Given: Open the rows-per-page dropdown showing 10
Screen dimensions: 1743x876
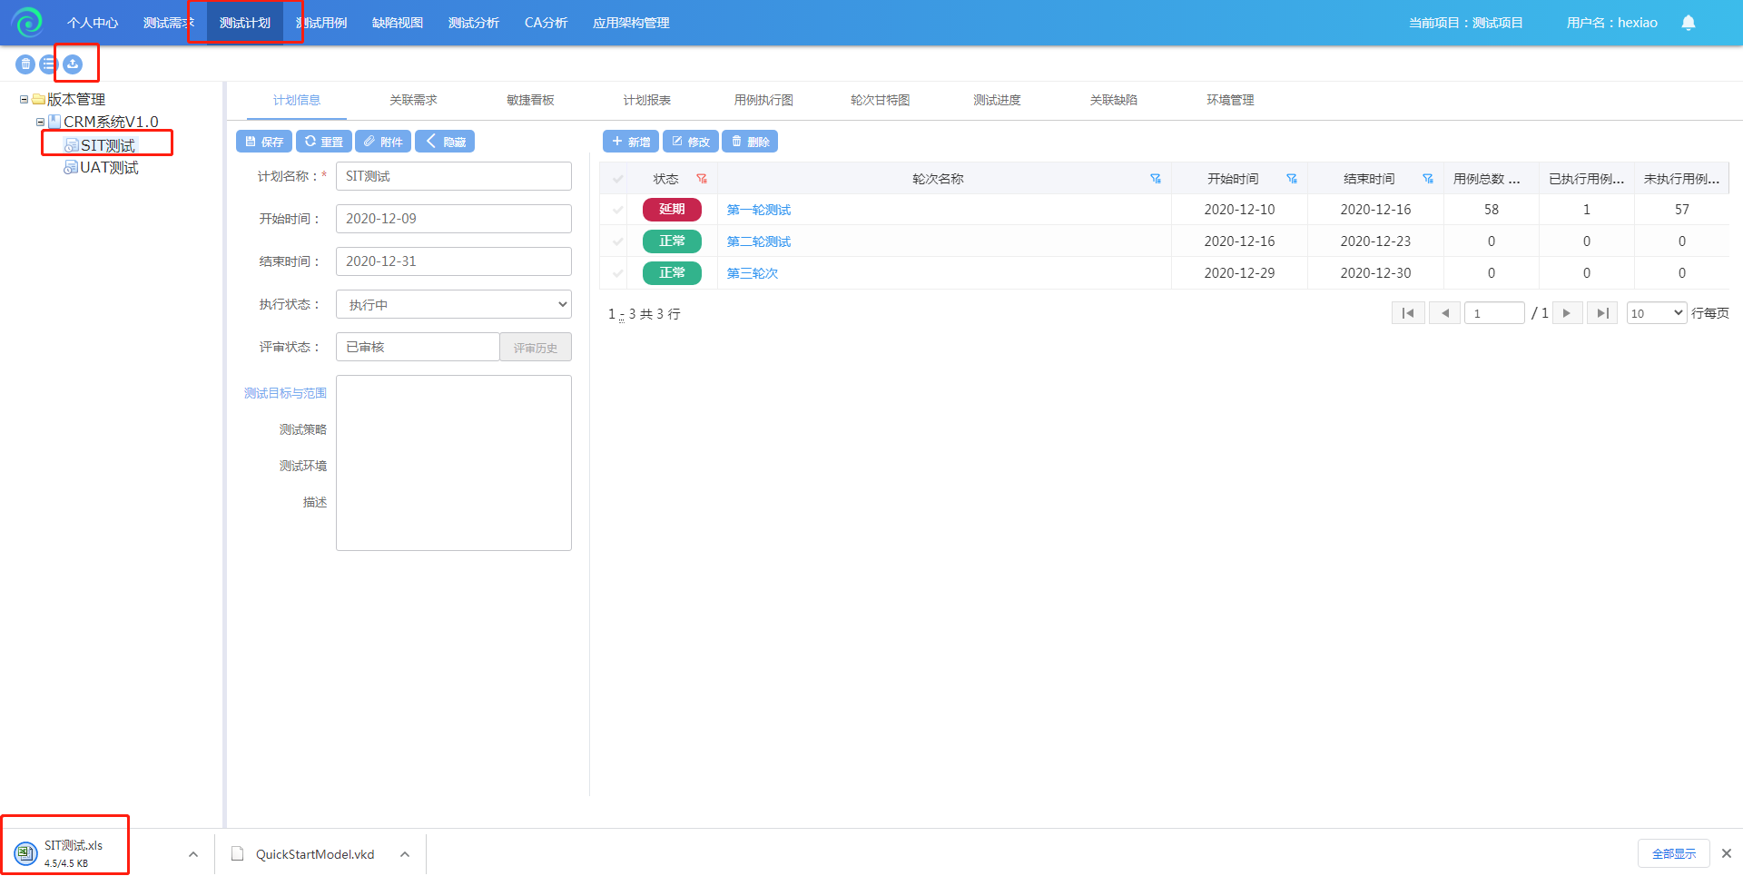Looking at the screenshot, I should 1656,313.
